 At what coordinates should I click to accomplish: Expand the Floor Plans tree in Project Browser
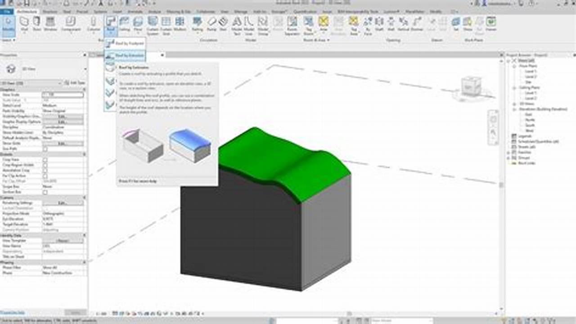click(x=514, y=66)
